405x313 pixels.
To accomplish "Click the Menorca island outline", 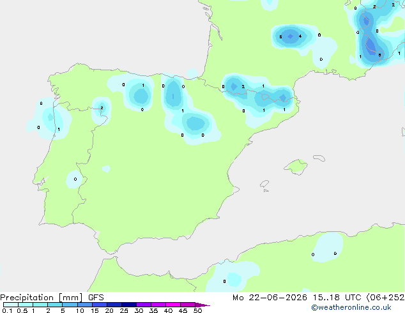I will pyautogui.click(x=319, y=158).
